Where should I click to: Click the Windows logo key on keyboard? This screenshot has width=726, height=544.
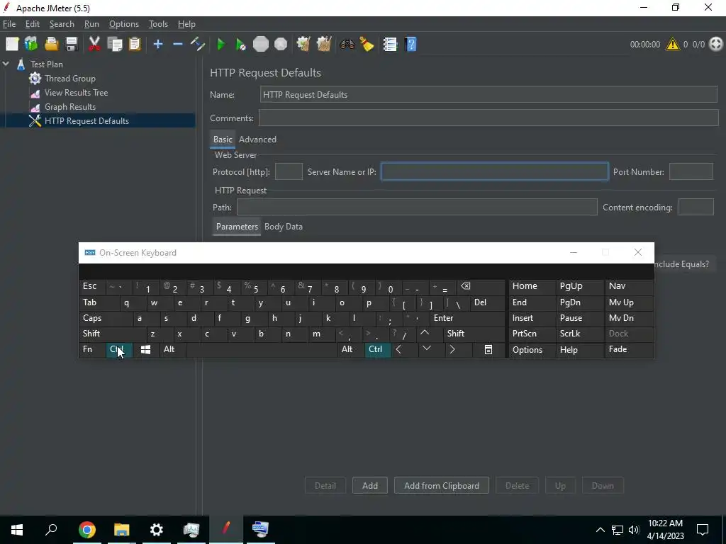(145, 350)
